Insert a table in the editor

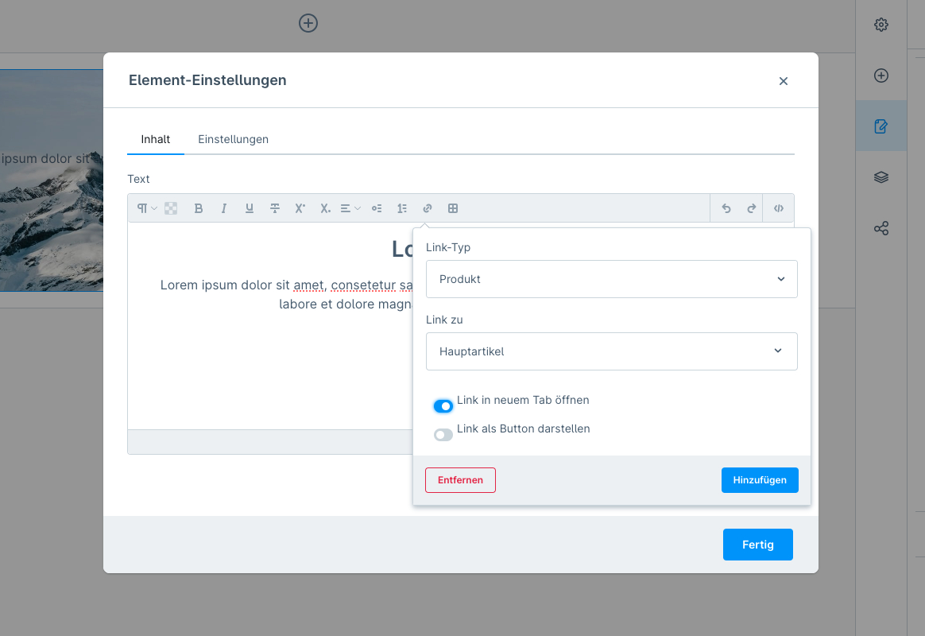(x=453, y=208)
